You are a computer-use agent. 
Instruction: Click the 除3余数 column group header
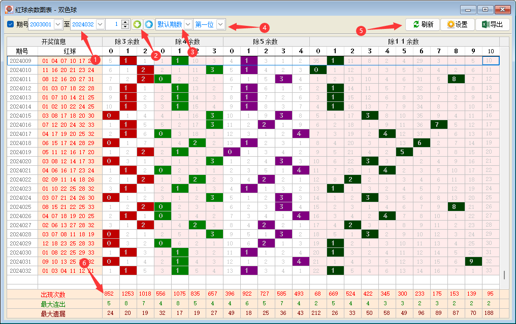(128, 42)
